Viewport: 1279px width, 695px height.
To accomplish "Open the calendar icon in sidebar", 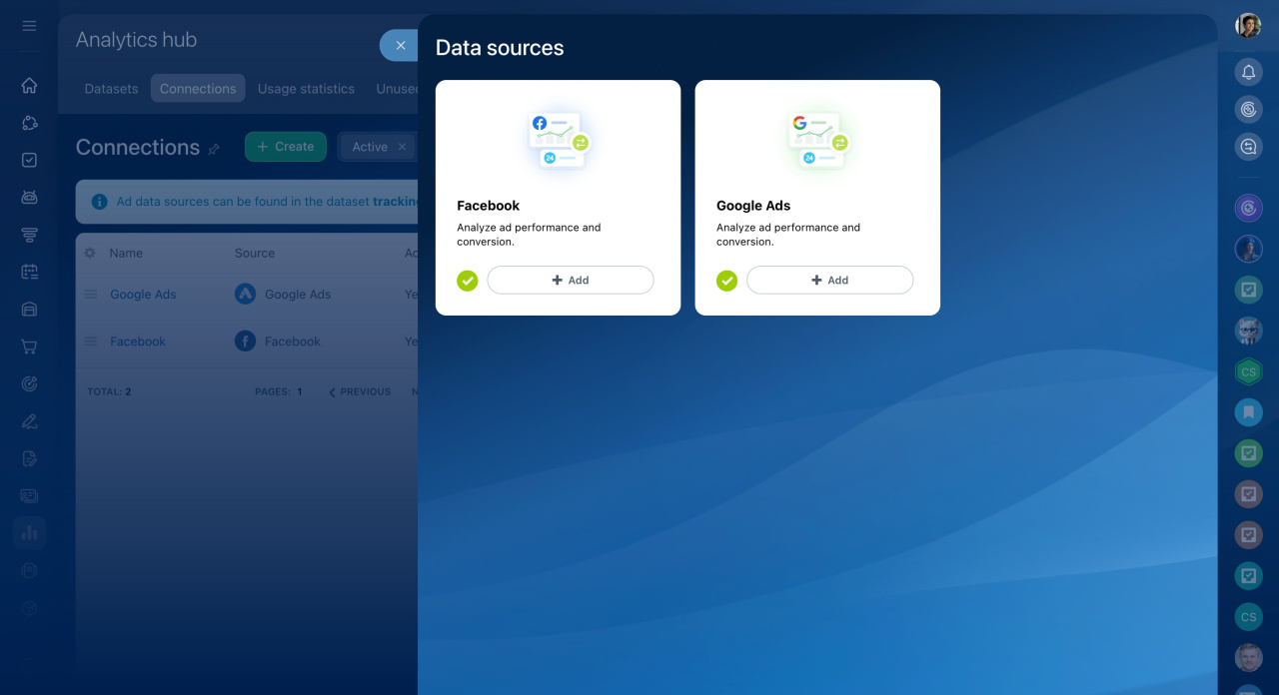I will 29,272.
